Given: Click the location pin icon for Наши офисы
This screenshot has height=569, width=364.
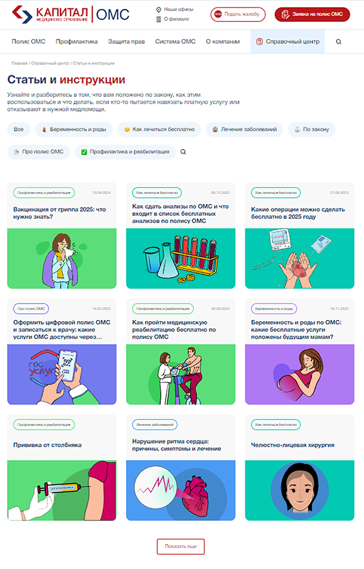Looking at the screenshot, I should coord(159,10).
